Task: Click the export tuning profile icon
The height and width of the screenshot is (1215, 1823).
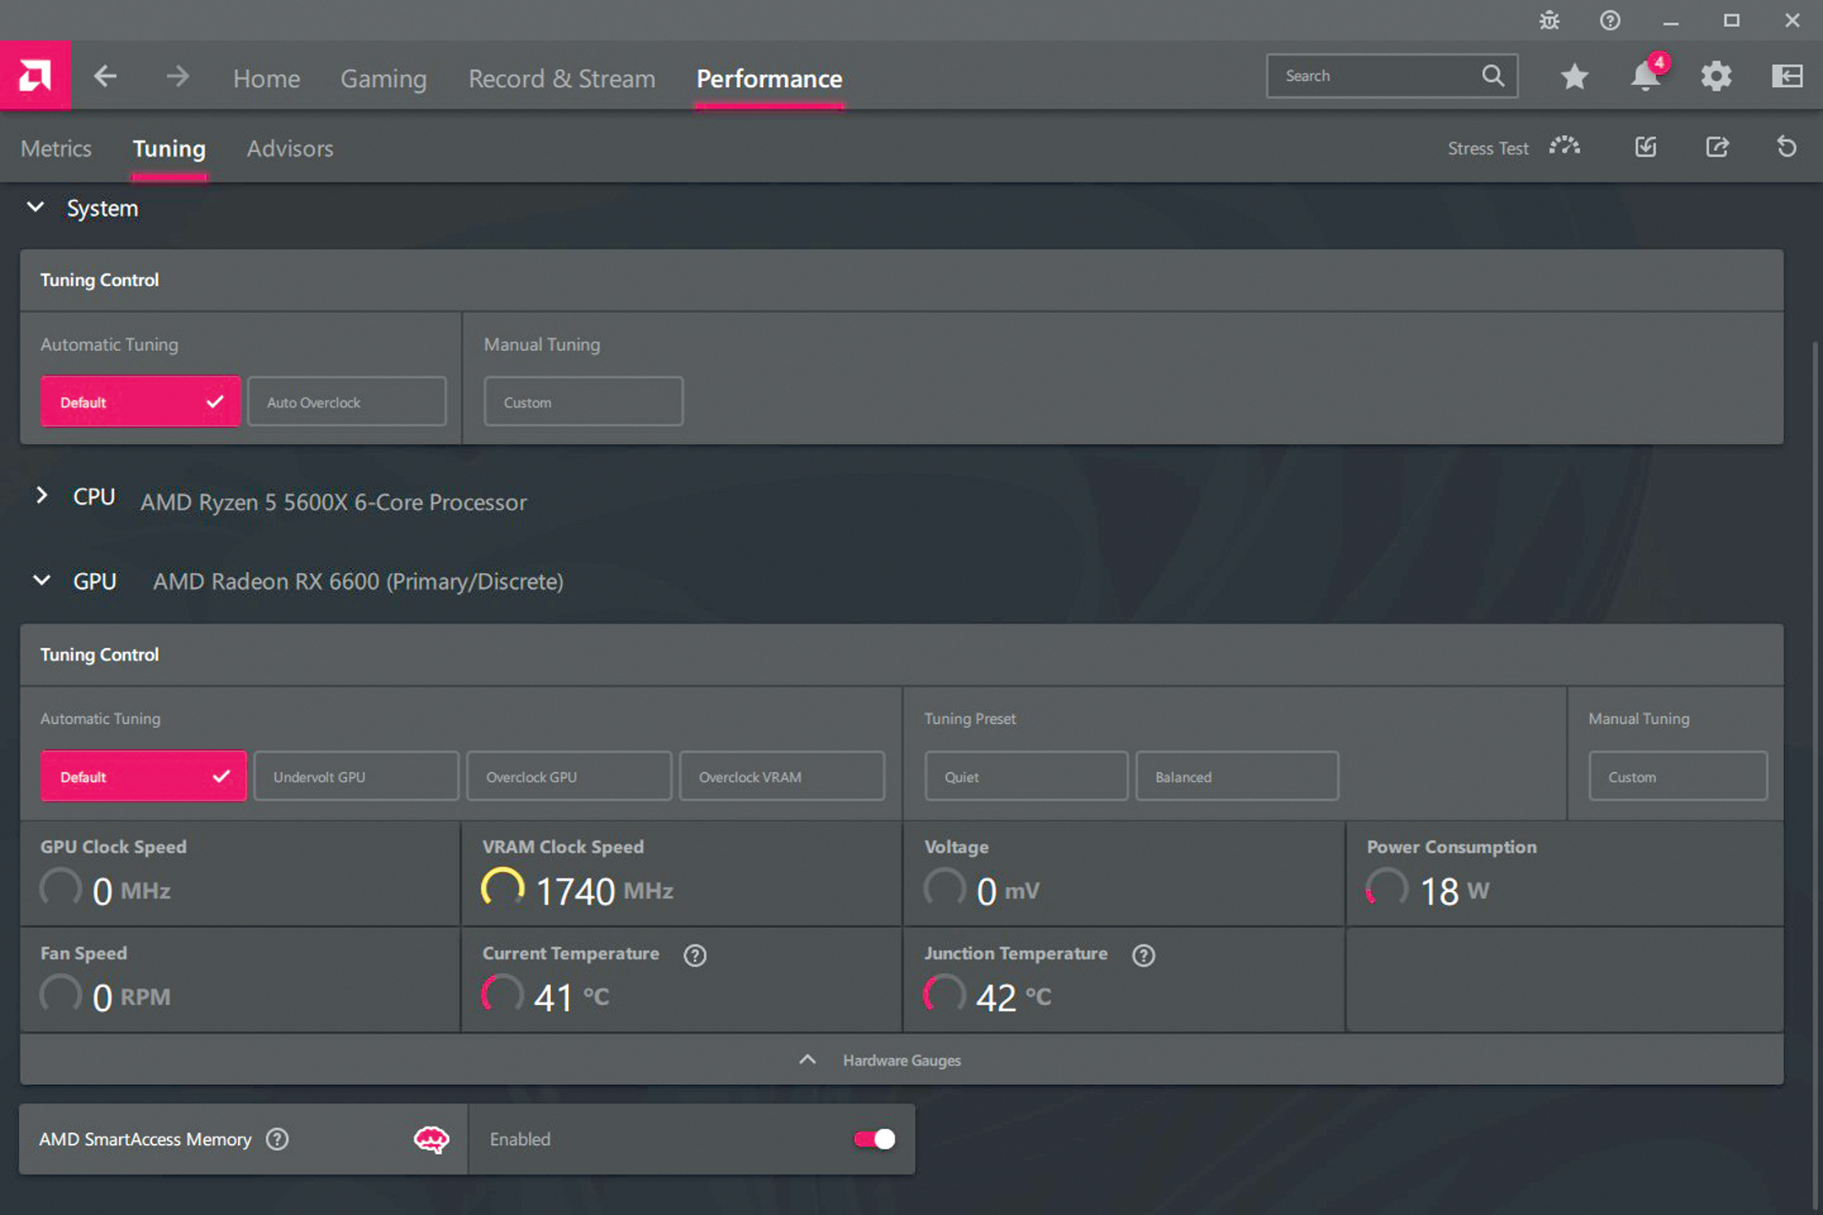Action: (1717, 147)
